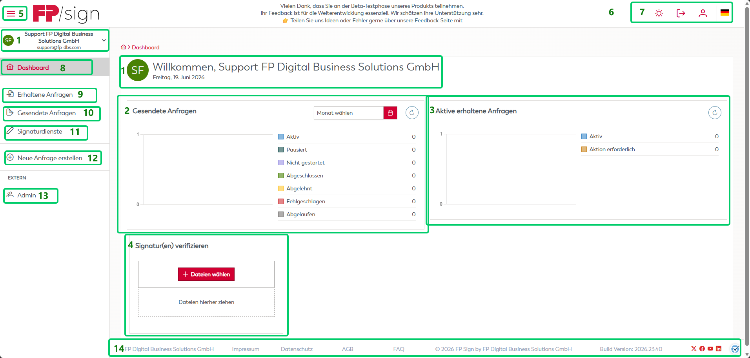
Task: Log out using the exit icon
Action: click(681, 13)
